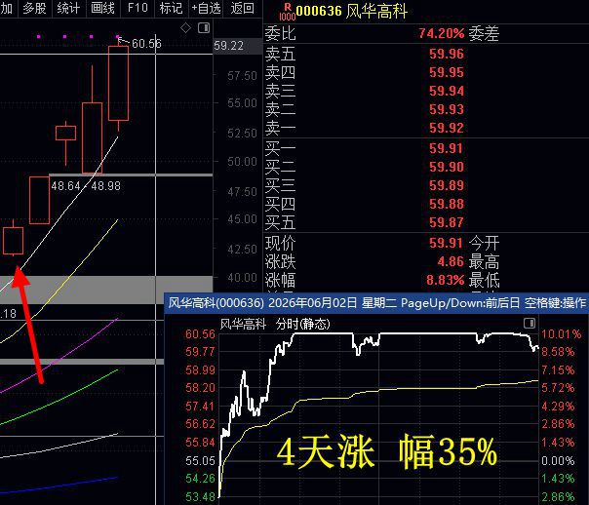The height and width of the screenshot is (505, 589).
Task: Open F10 company information
Action: tap(137, 8)
